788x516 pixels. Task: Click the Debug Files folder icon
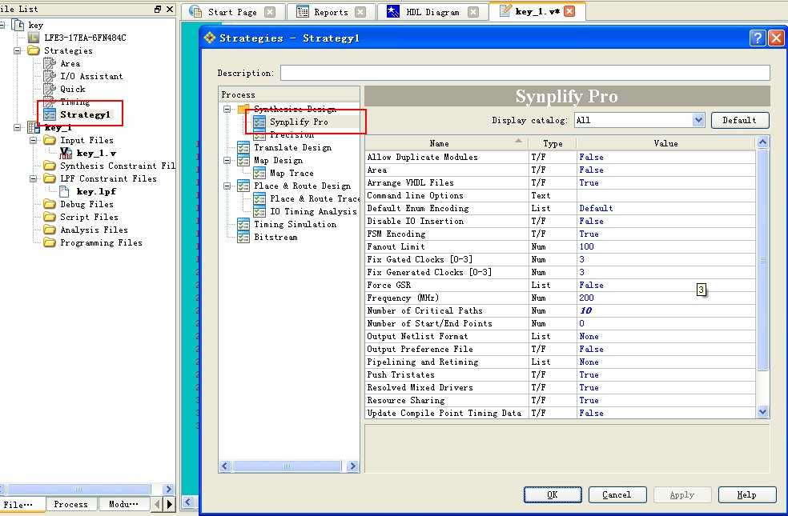click(x=50, y=204)
